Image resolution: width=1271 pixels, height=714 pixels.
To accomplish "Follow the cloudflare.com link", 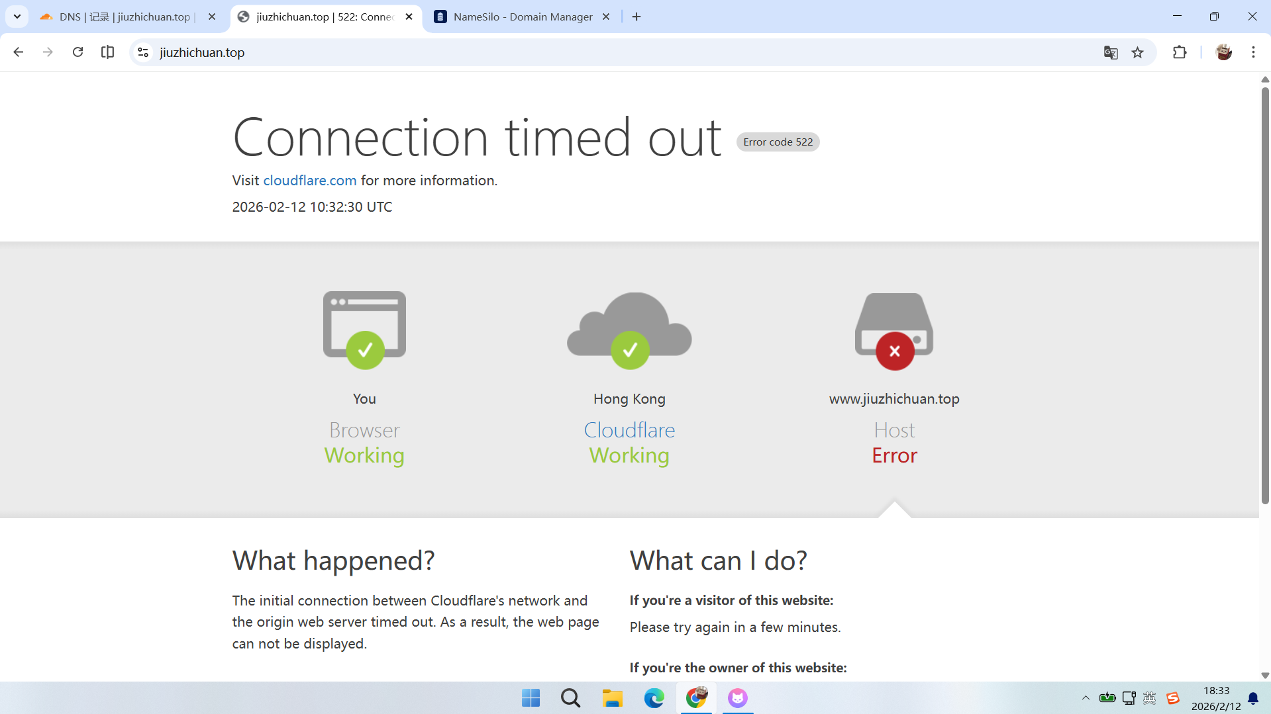I will pos(310,181).
